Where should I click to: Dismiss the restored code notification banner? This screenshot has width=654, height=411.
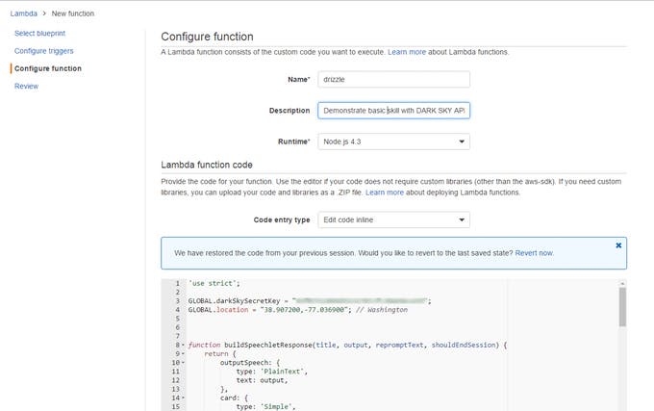[x=617, y=245]
